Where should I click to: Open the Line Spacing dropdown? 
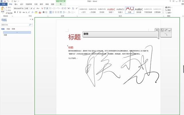65,12
